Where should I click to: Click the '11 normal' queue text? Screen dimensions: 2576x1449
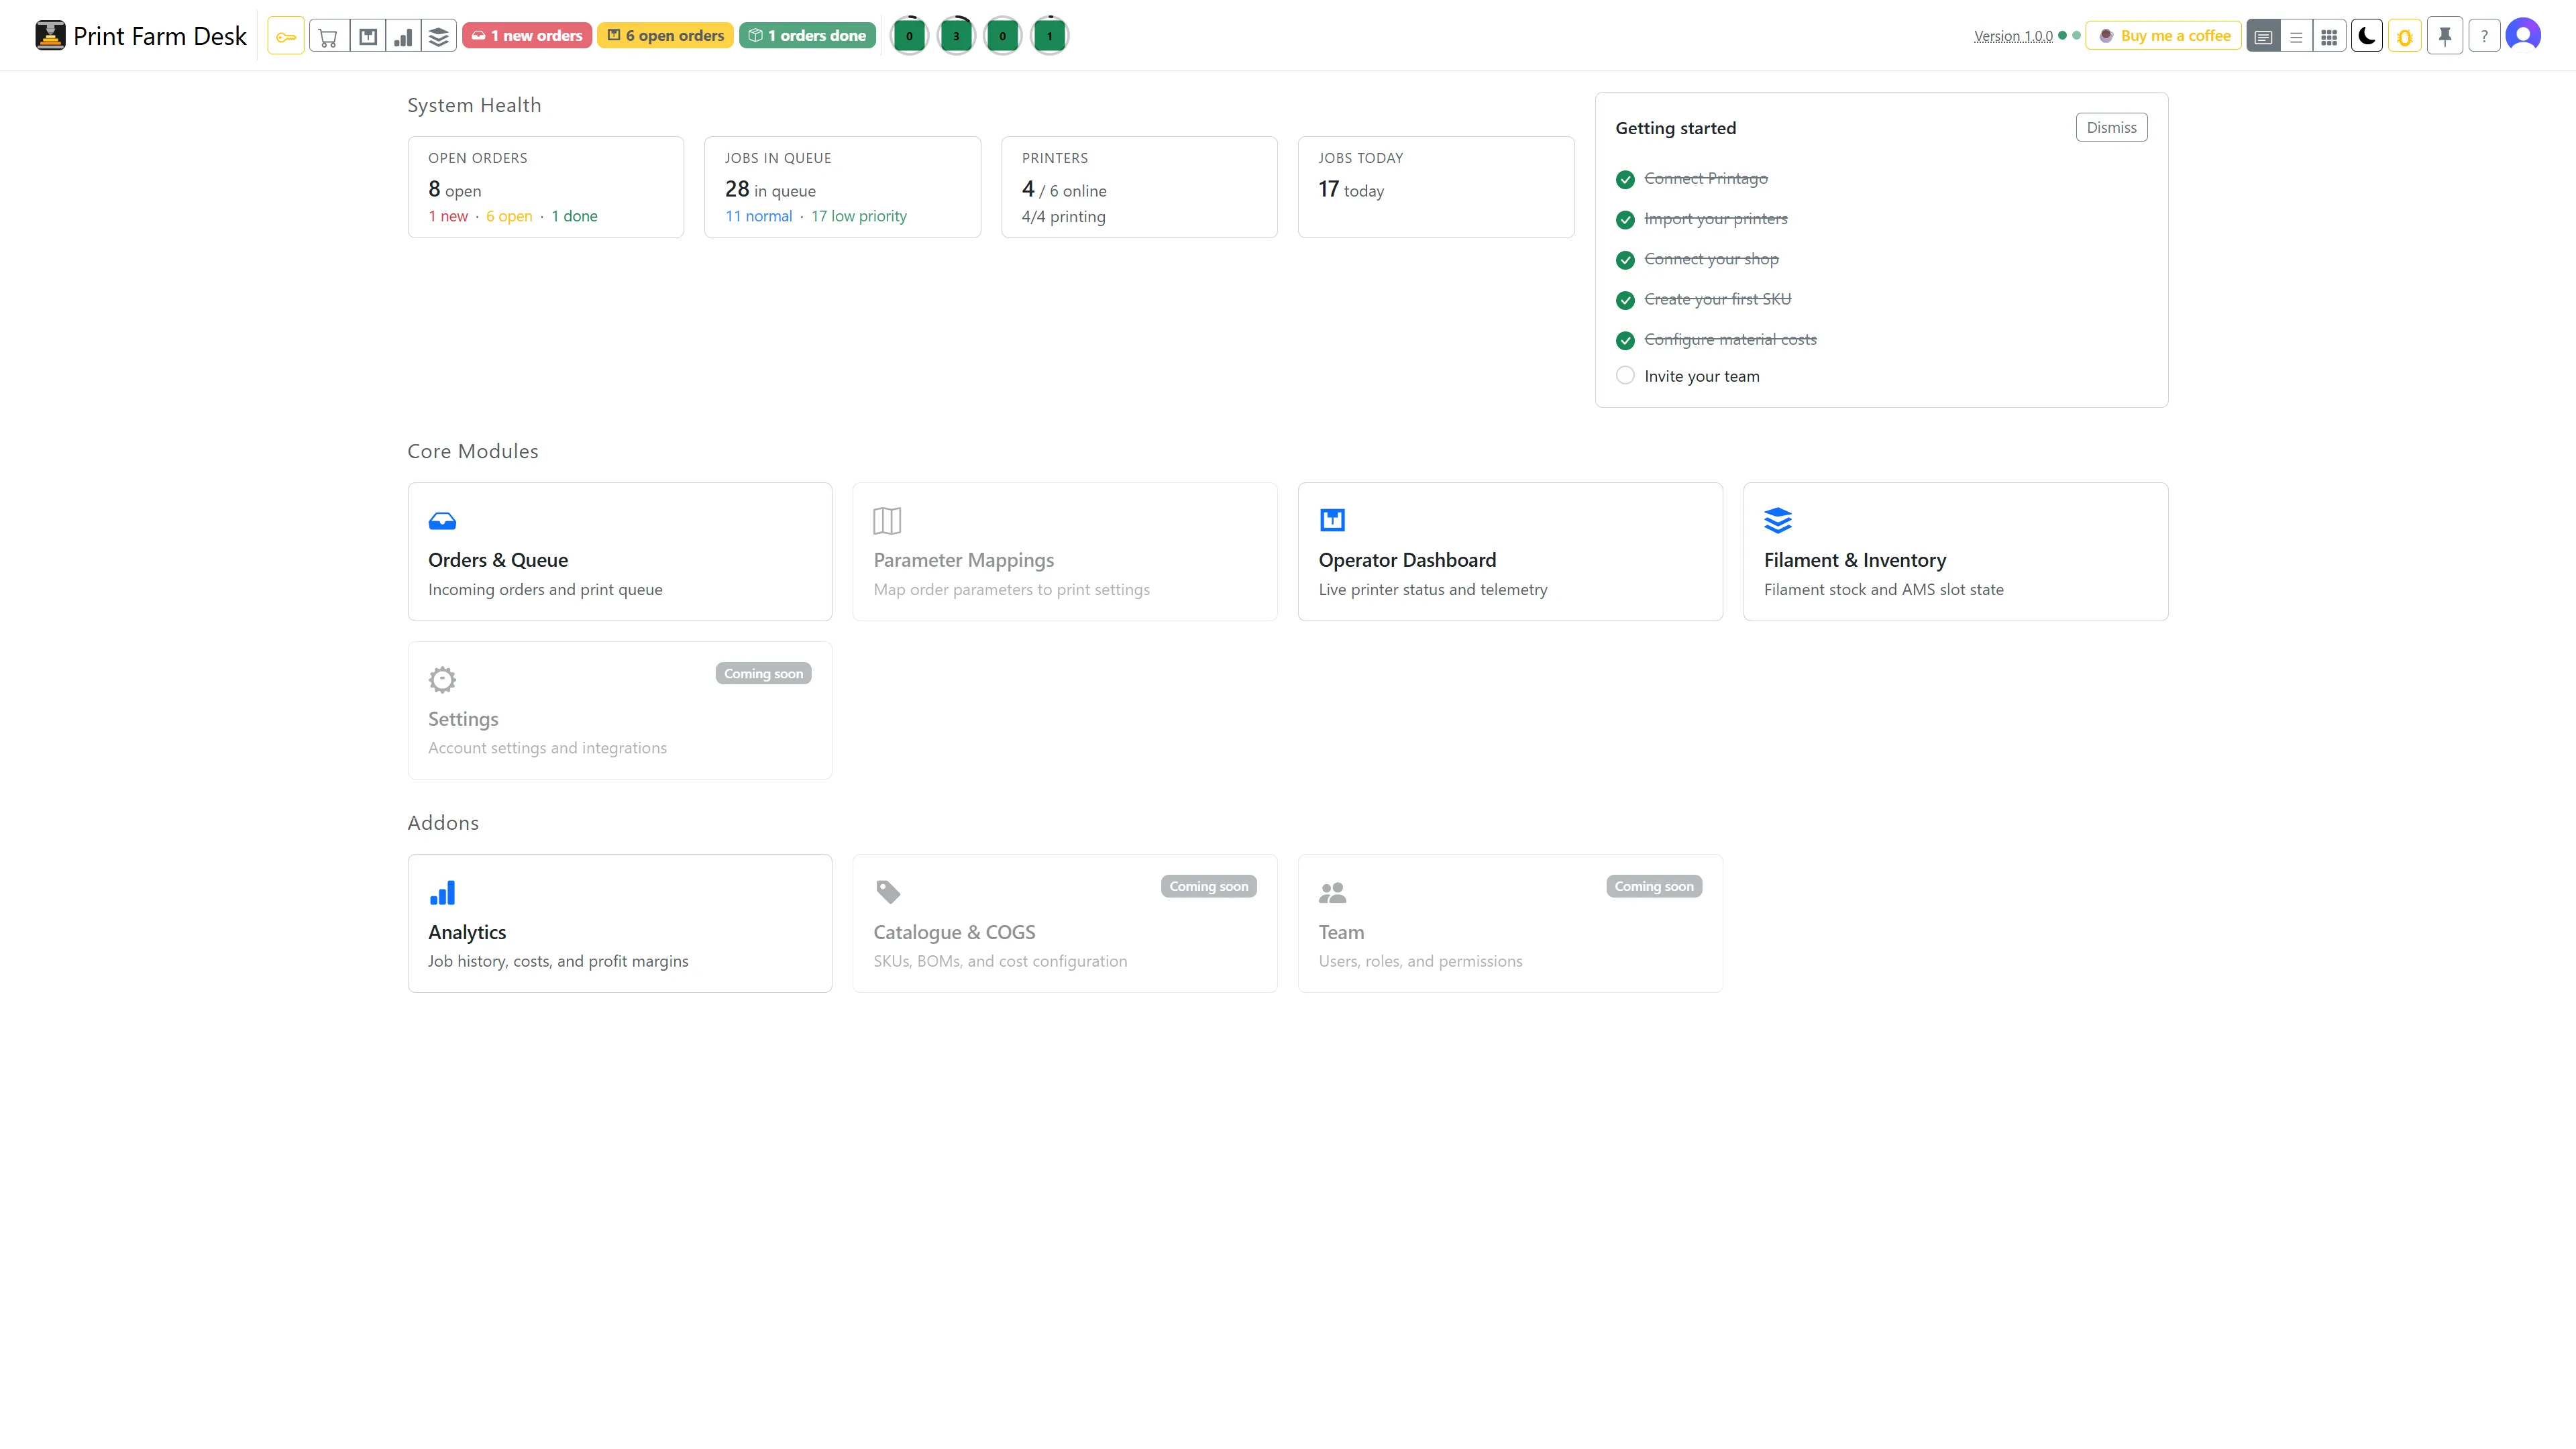click(758, 216)
